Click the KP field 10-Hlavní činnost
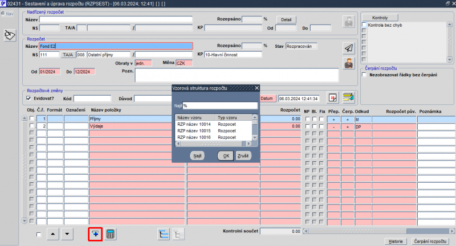 pyautogui.click(x=233, y=55)
